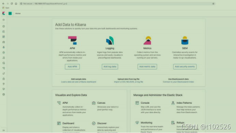Image resolution: width=236 pixels, height=133 pixels.
Task: Click Monitoring heartbeat icon in Manage section
Action: point(137,123)
